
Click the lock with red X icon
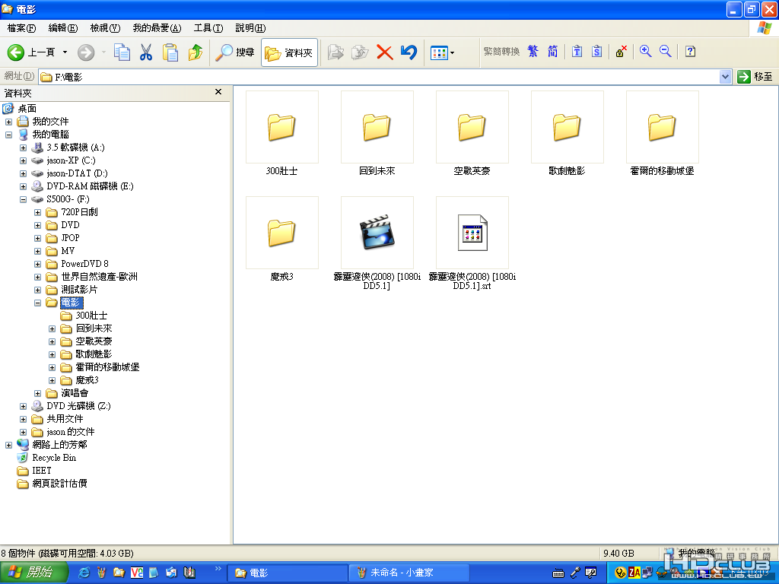[621, 51]
